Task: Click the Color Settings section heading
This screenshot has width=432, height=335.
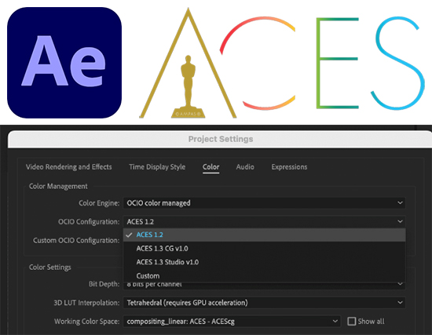Action: click(49, 268)
